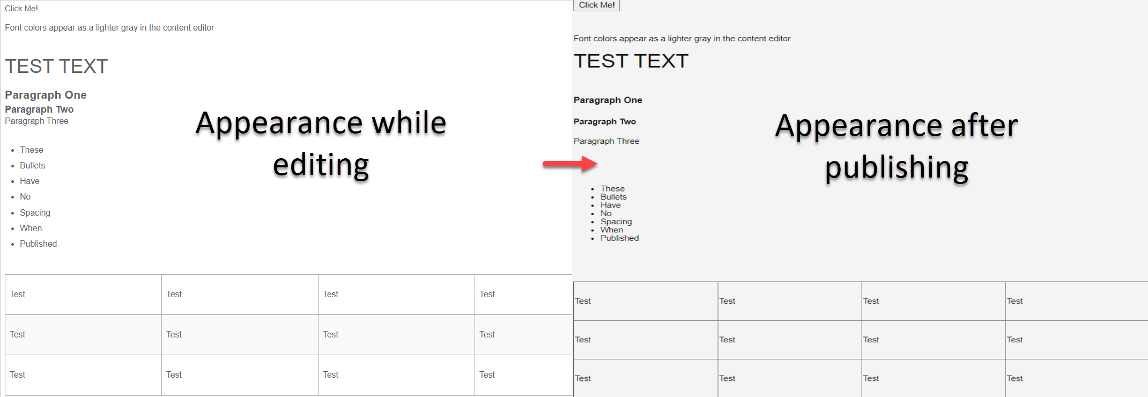
Task: Click the Published bullet in published list
Action: pyautogui.click(x=619, y=238)
